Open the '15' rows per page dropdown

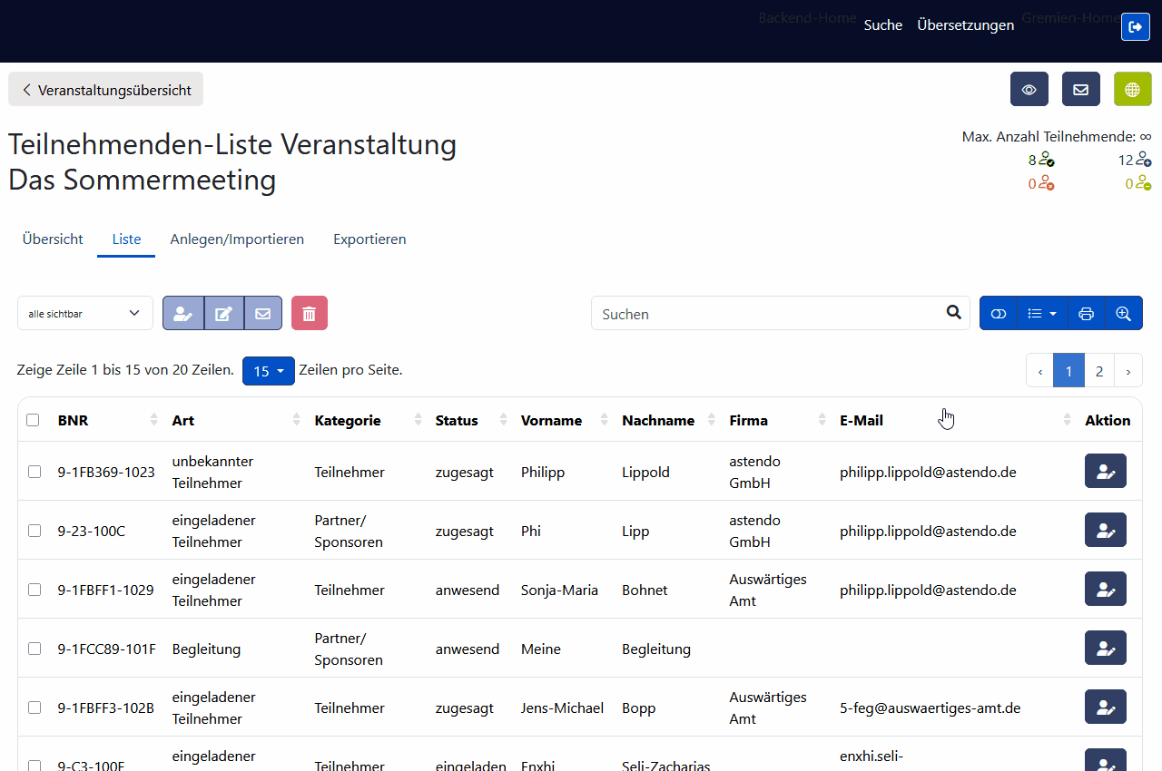click(x=268, y=371)
